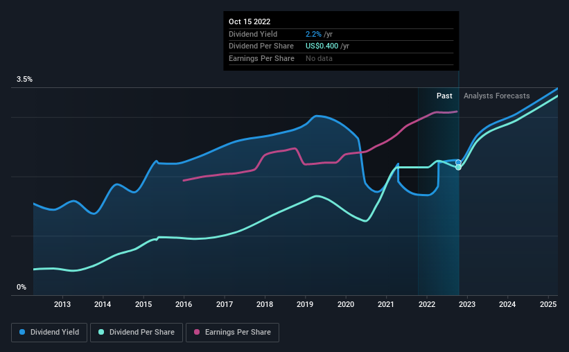
Task: Click the 2023 x-axis label
Action: coord(467,304)
